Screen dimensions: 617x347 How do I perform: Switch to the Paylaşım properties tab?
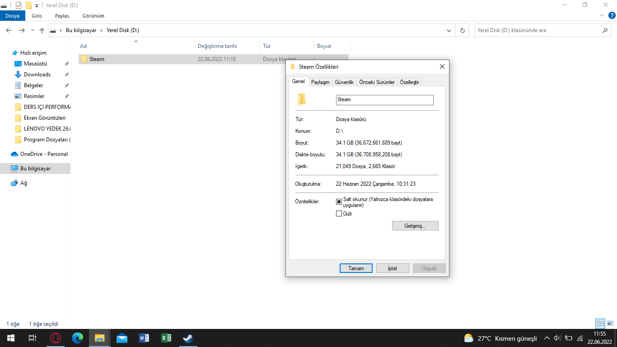click(x=320, y=82)
